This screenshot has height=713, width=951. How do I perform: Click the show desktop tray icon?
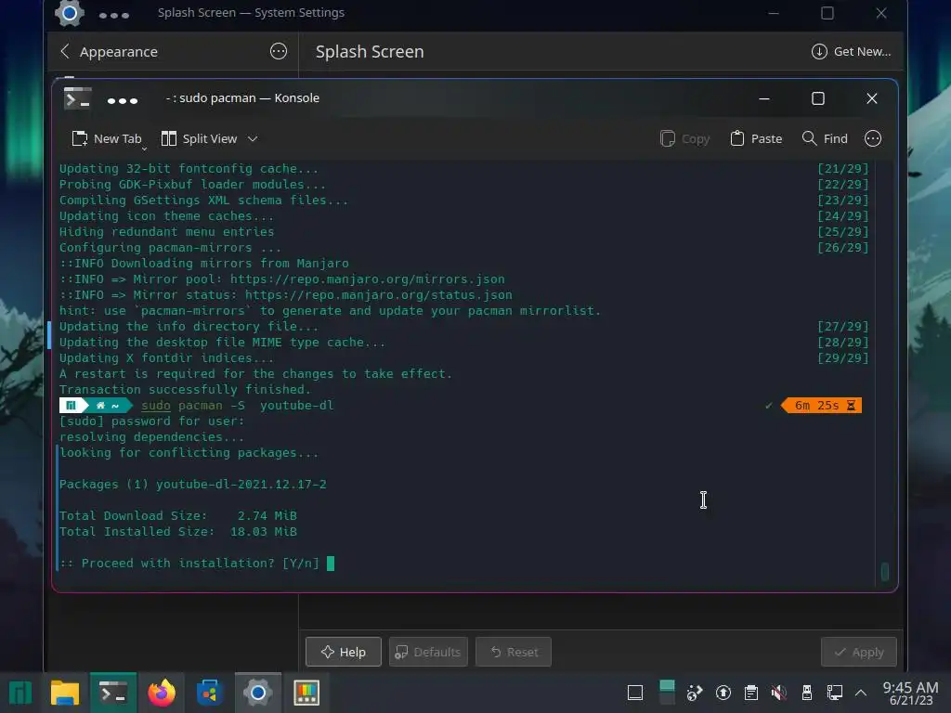pyautogui.click(x=635, y=693)
